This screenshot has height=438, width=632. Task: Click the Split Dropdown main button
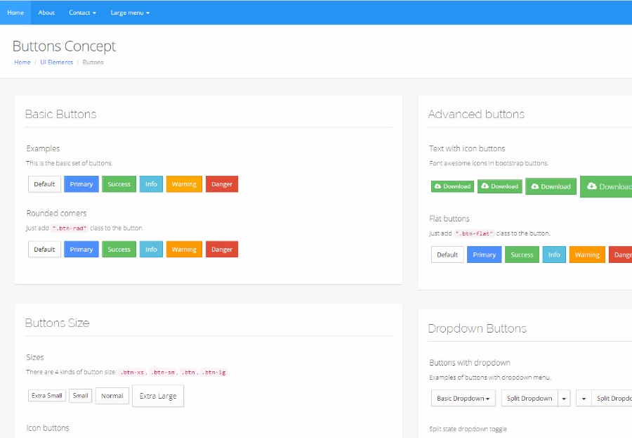(x=529, y=398)
